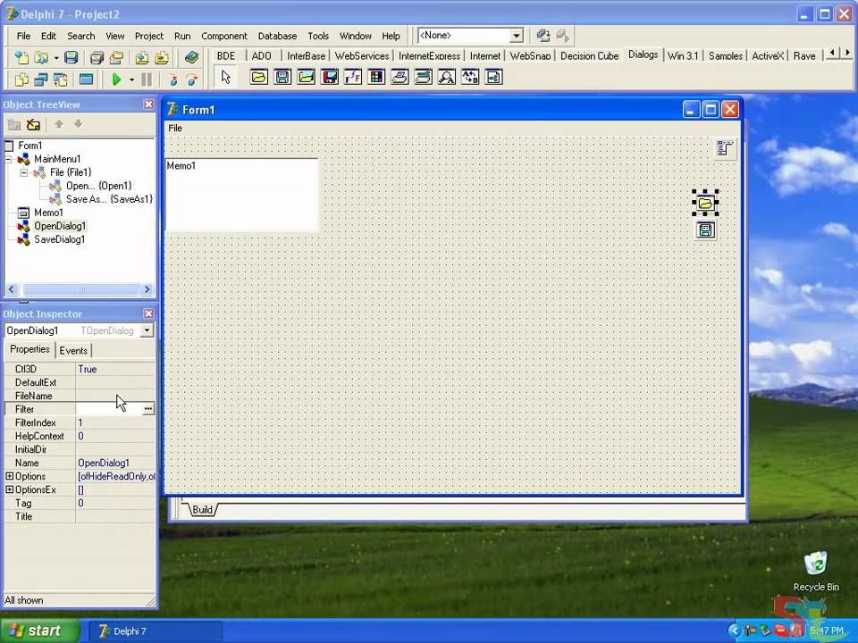Switch to the ADO palette tab

(x=262, y=55)
